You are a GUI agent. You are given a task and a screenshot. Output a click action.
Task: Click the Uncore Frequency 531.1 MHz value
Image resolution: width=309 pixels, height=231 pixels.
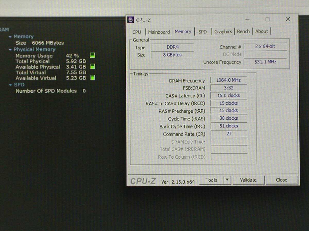coord(265,62)
